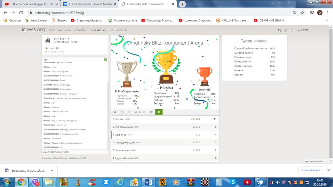This screenshot has width=333, height=187.
Task: Toggle the chat enable checkbox
Action: pyautogui.click(x=105, y=60)
